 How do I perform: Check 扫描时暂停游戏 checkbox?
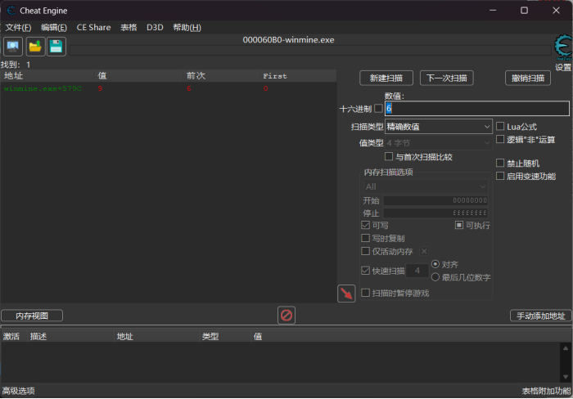(x=365, y=293)
